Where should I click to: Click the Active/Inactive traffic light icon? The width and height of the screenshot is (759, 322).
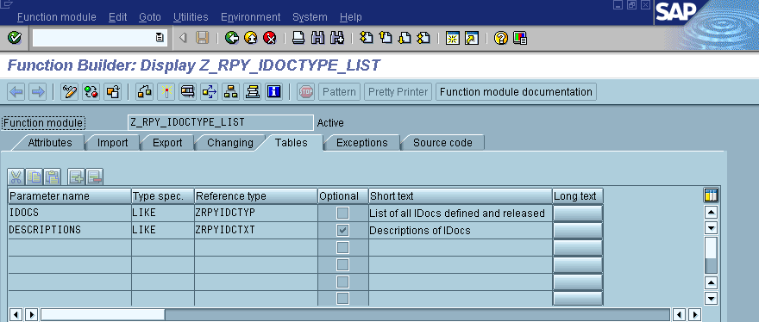point(91,92)
